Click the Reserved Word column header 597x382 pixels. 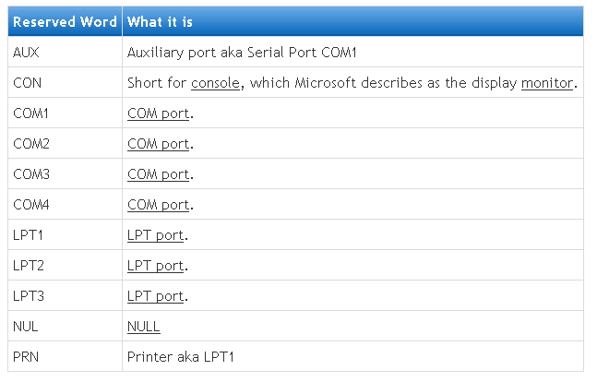(x=65, y=22)
